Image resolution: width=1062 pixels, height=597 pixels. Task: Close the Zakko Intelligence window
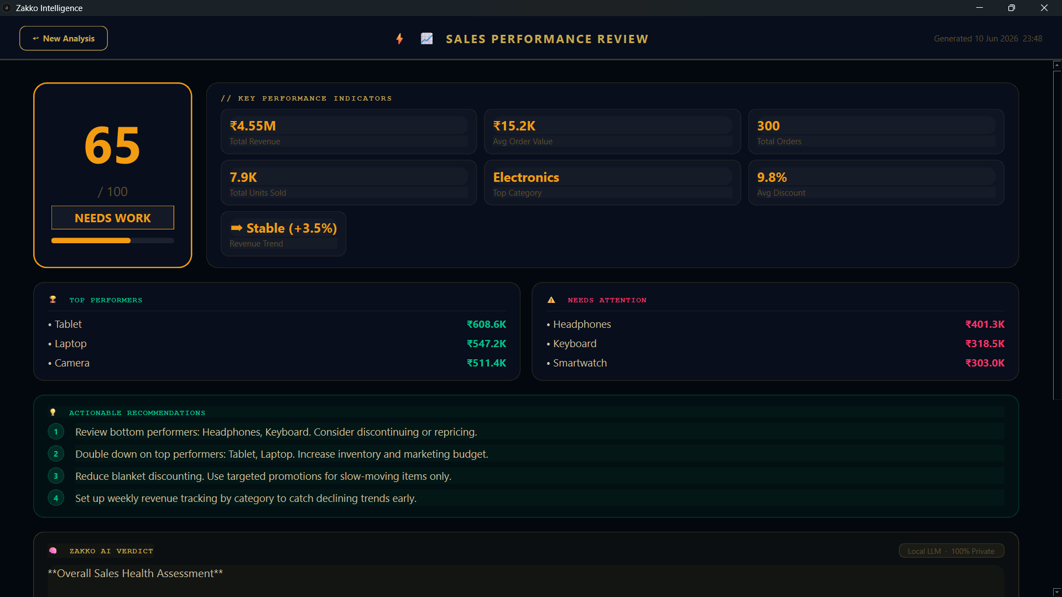point(1044,8)
